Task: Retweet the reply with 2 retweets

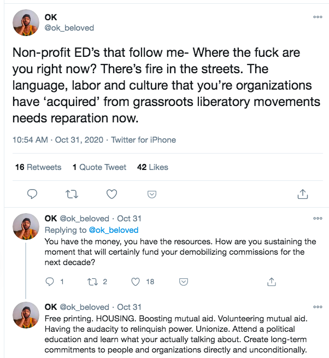Action: [x=92, y=281]
